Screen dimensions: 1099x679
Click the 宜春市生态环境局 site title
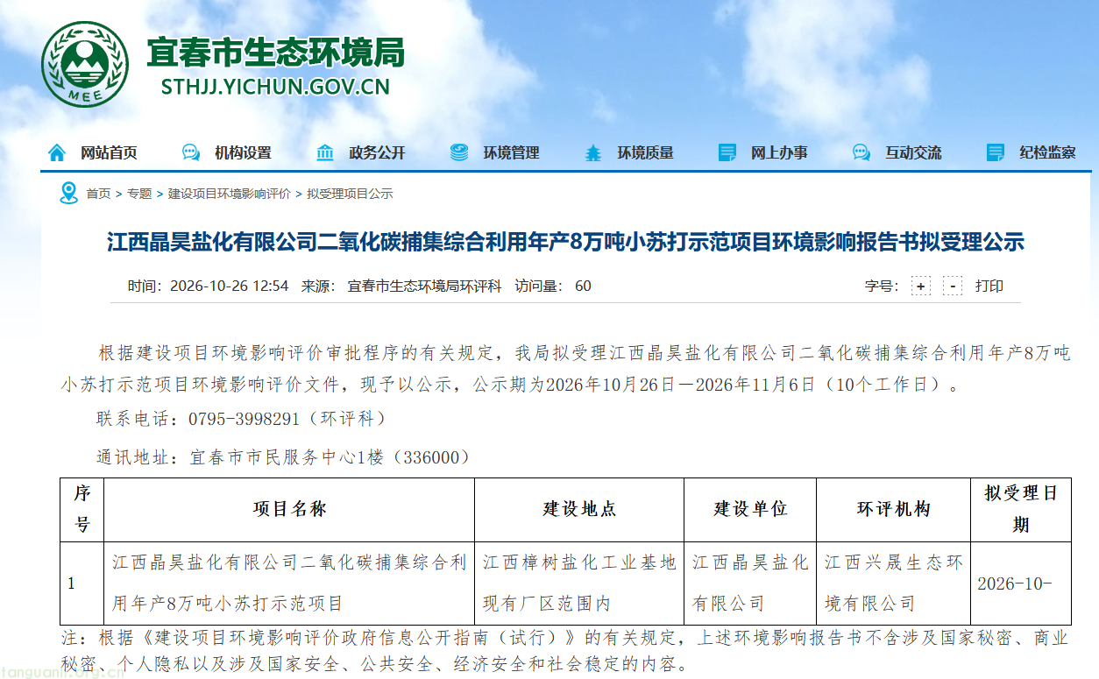click(x=275, y=53)
